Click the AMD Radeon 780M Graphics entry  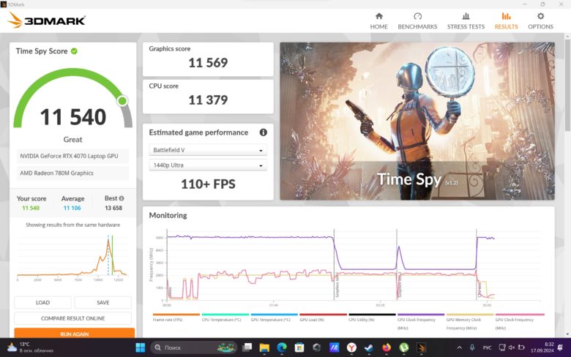click(72, 173)
